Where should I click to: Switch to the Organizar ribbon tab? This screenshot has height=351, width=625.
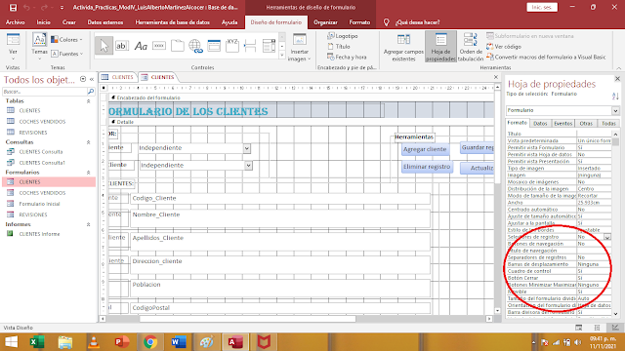[325, 22]
